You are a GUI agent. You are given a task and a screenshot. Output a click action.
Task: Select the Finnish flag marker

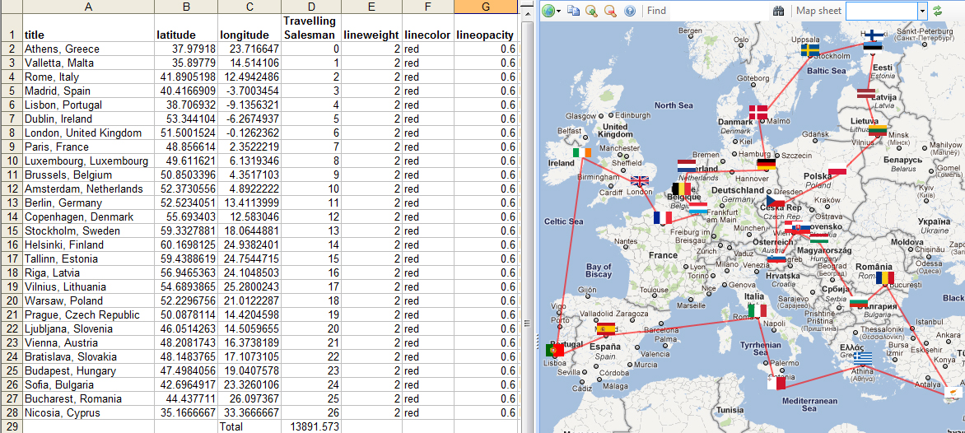point(874,35)
